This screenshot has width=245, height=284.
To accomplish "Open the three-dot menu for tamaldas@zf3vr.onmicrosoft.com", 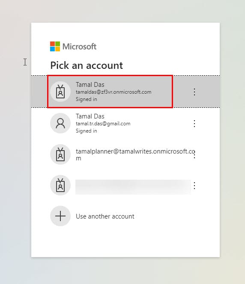I will [194, 92].
